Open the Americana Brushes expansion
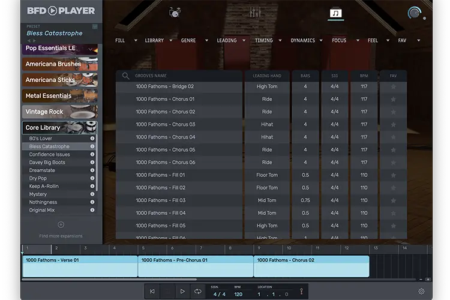Viewport: 450px width, 300px height. tap(60, 64)
